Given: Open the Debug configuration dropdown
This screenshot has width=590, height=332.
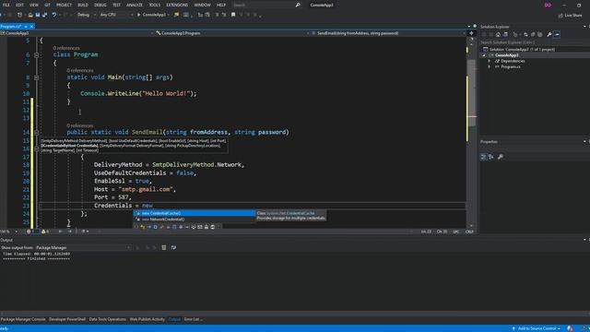Looking at the screenshot, I should pyautogui.click(x=86, y=15).
